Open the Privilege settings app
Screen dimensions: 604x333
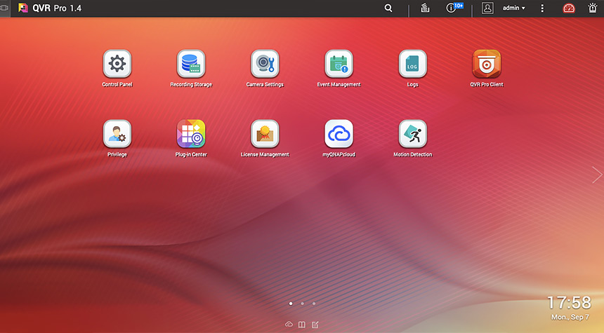[117, 134]
